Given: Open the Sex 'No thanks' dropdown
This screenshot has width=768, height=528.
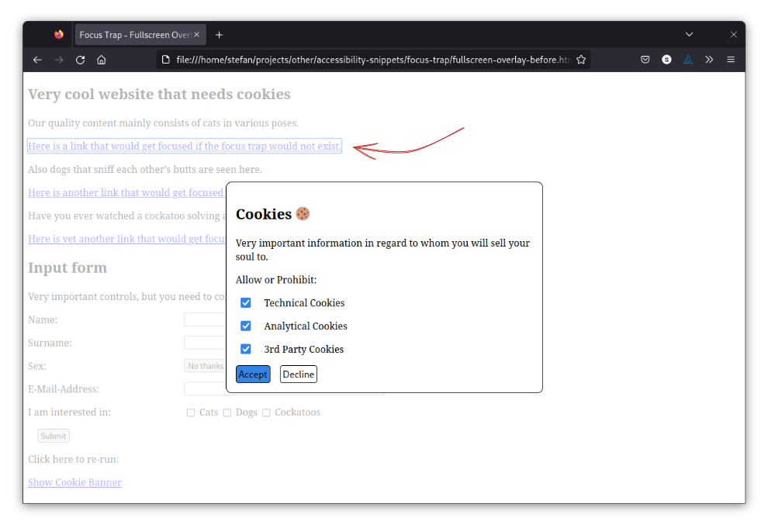Looking at the screenshot, I should (205, 366).
